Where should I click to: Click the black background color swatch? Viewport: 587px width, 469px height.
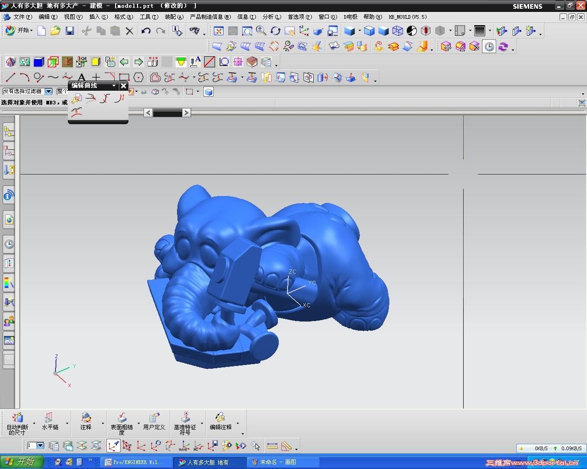point(480,31)
